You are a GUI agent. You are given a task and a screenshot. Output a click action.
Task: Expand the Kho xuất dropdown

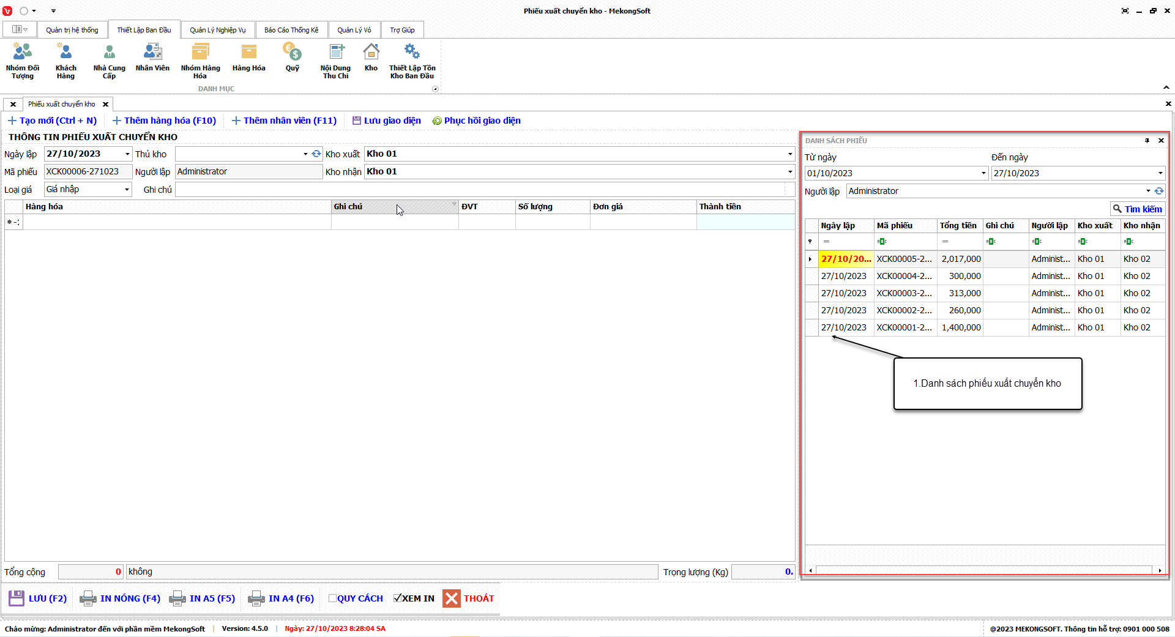(789, 154)
